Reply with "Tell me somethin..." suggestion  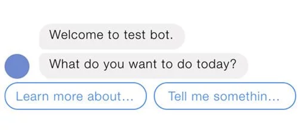pos(224,96)
